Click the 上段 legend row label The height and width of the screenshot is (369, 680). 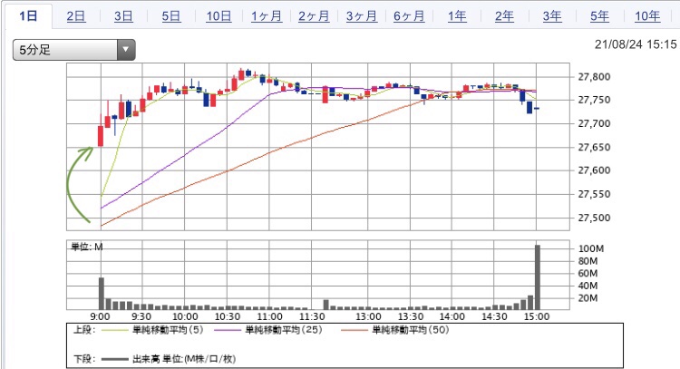(83, 330)
